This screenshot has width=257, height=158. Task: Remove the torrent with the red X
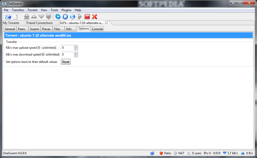click(94, 17)
